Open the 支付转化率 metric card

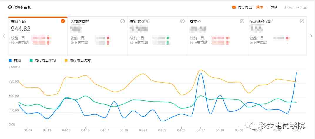pos(157,36)
